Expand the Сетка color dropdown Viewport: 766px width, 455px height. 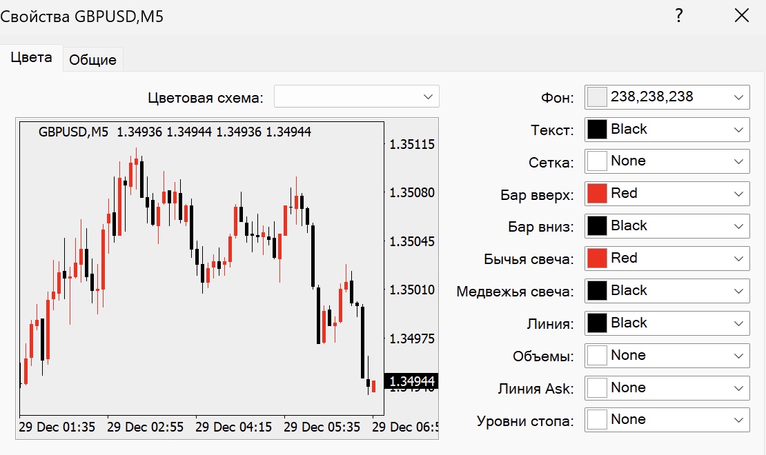point(739,161)
